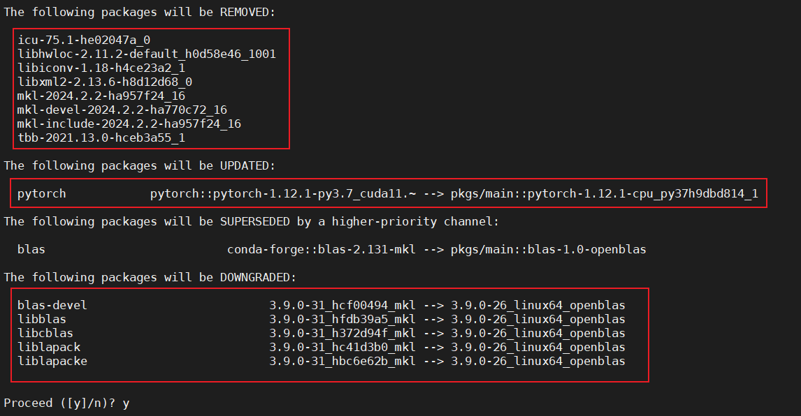The width and height of the screenshot is (801, 416).
Task: Click the blas-devel package name
Action: [52, 305]
